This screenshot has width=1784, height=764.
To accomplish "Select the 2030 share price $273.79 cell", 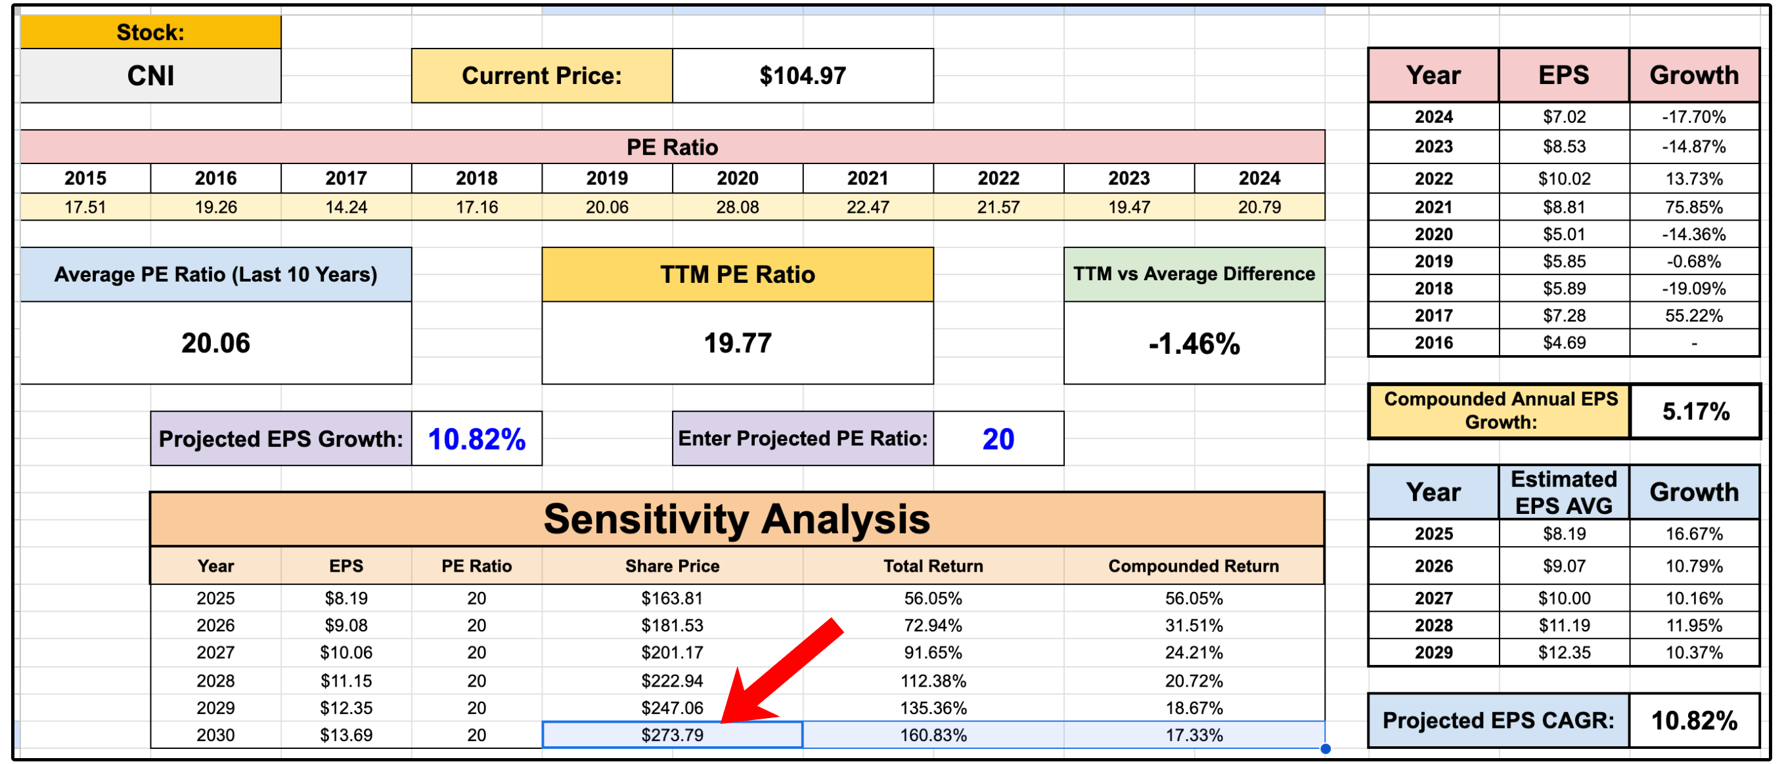I will click(672, 735).
